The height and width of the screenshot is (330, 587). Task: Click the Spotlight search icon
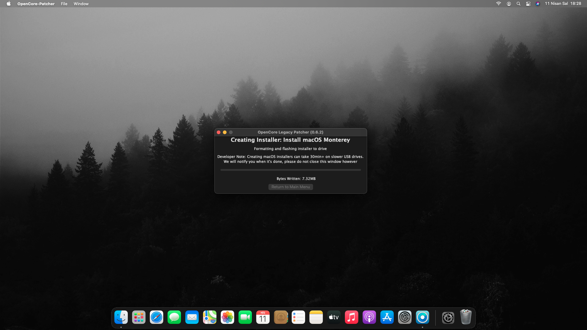[x=519, y=4]
